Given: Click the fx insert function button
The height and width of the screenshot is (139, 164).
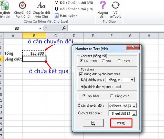Looking at the screenshot, I should pos(64,28).
